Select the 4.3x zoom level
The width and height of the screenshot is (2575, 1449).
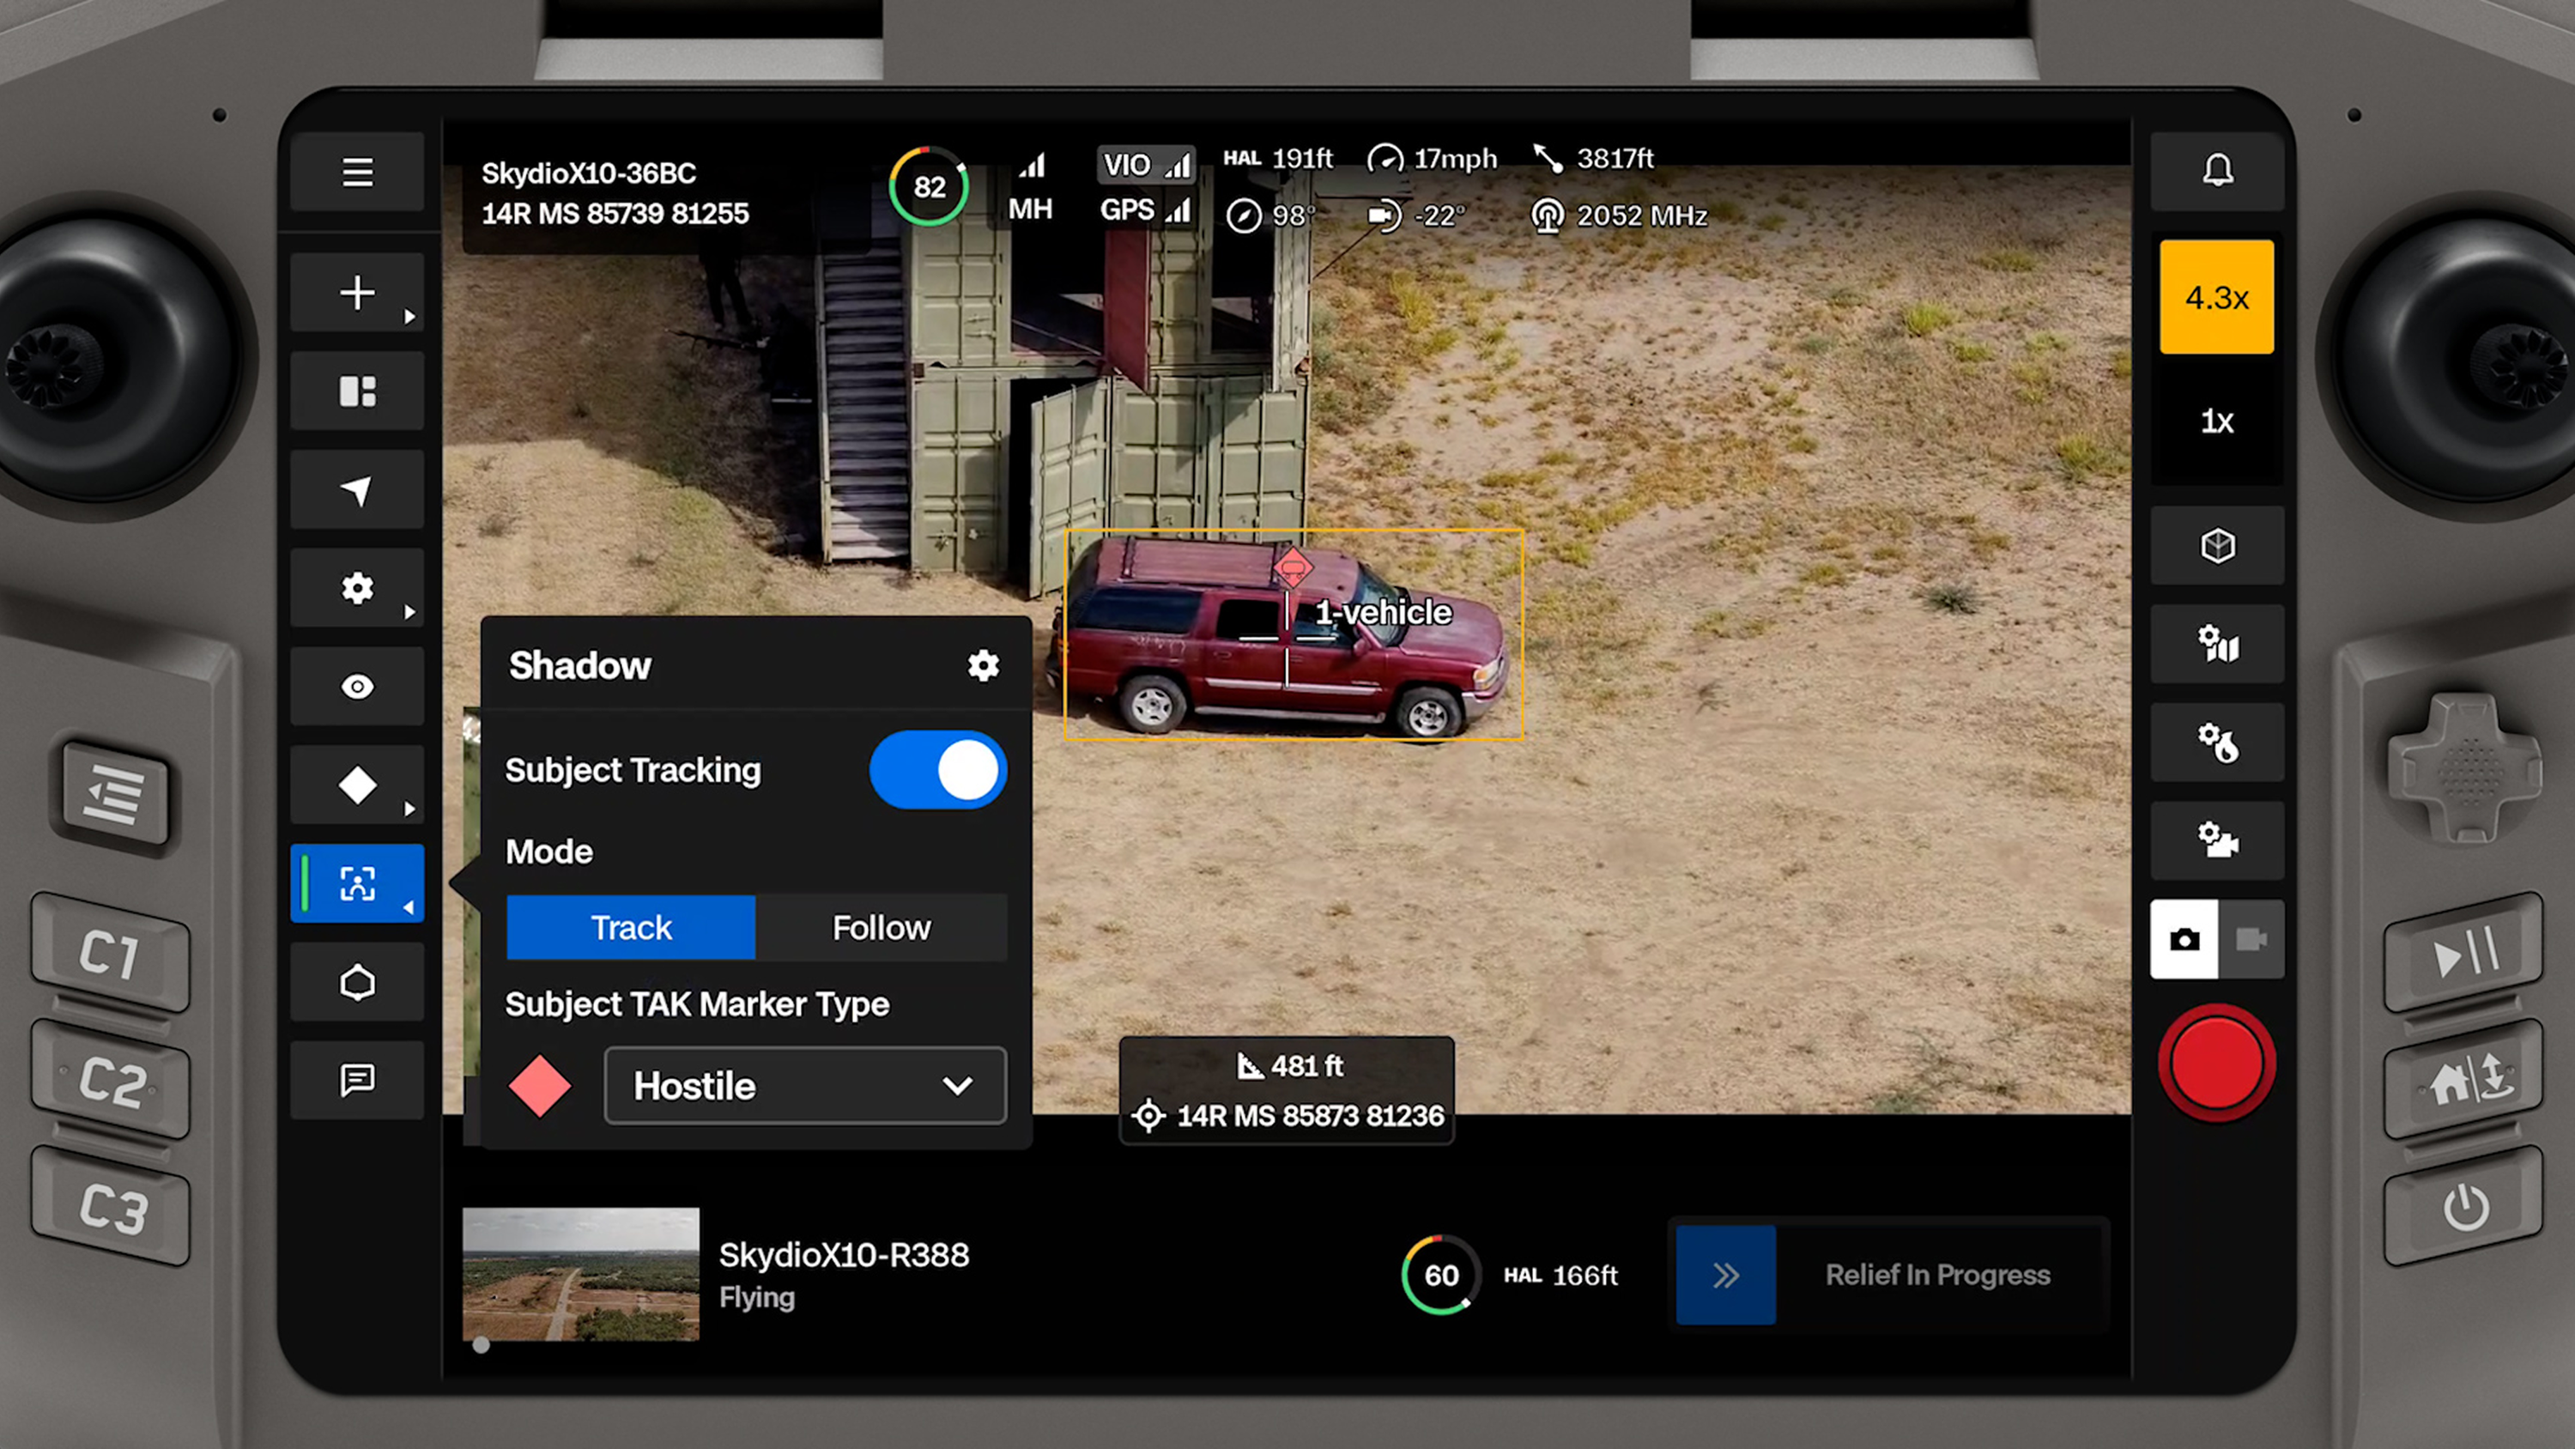tap(2217, 297)
